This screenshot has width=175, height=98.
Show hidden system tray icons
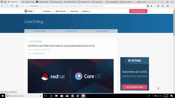[x=153, y=96]
